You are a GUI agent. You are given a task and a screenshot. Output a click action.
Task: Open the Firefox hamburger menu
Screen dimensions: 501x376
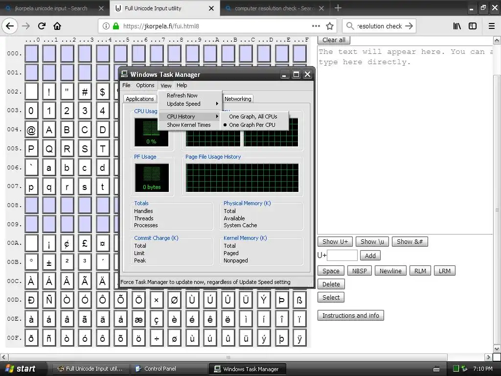(492, 26)
